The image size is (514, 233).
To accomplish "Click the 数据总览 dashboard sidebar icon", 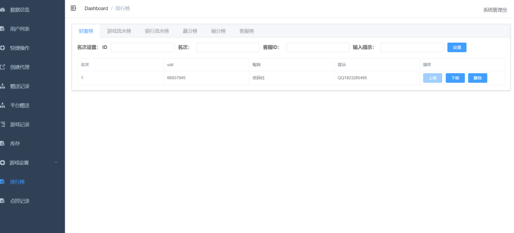I will [3, 10].
